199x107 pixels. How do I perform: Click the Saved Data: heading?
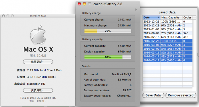click(167, 12)
